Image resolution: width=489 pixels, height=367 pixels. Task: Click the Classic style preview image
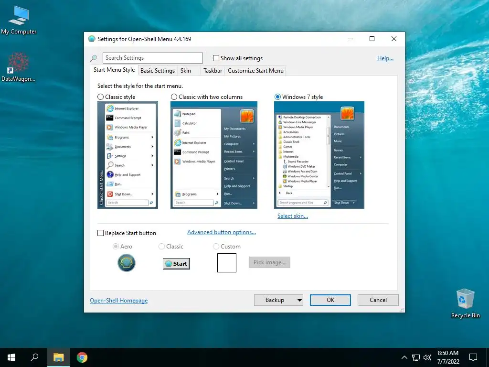[128, 155]
